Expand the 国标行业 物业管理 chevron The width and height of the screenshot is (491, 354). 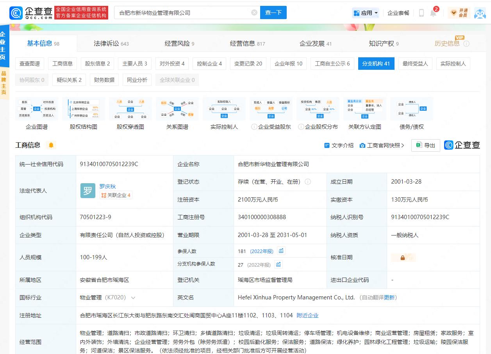click(133, 297)
